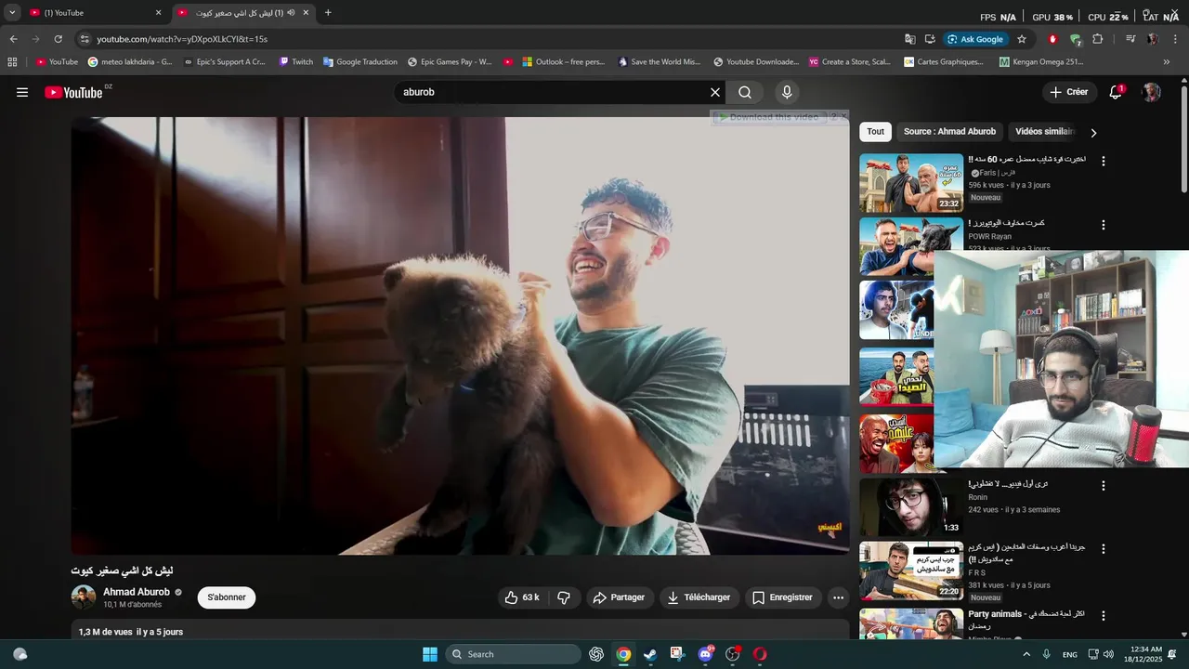Show next filter chips with arrow
The image size is (1189, 669).
point(1093,132)
